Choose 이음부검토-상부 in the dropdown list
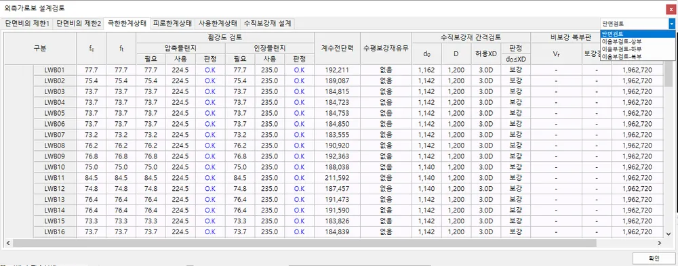The height and width of the screenshot is (266, 678). pyautogui.click(x=637, y=41)
